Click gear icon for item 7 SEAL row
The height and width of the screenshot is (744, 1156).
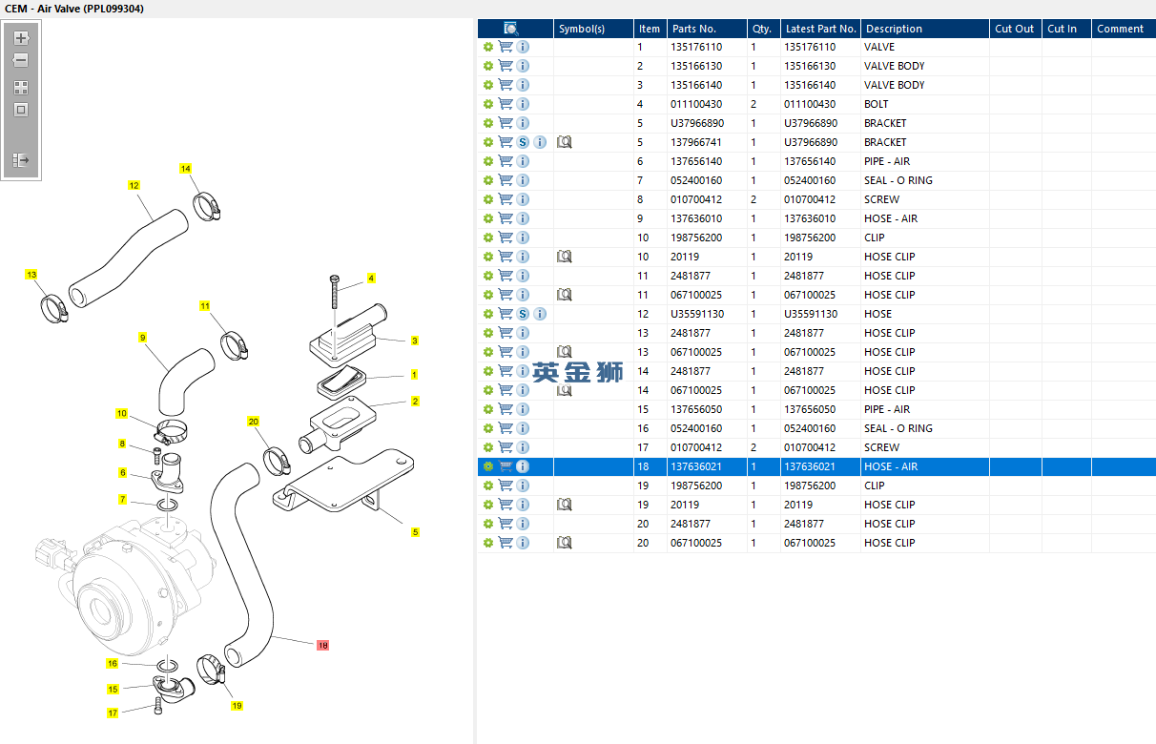point(488,180)
